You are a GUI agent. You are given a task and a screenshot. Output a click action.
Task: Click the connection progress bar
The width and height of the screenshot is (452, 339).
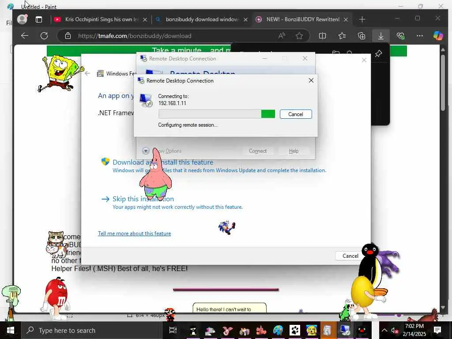click(216, 114)
